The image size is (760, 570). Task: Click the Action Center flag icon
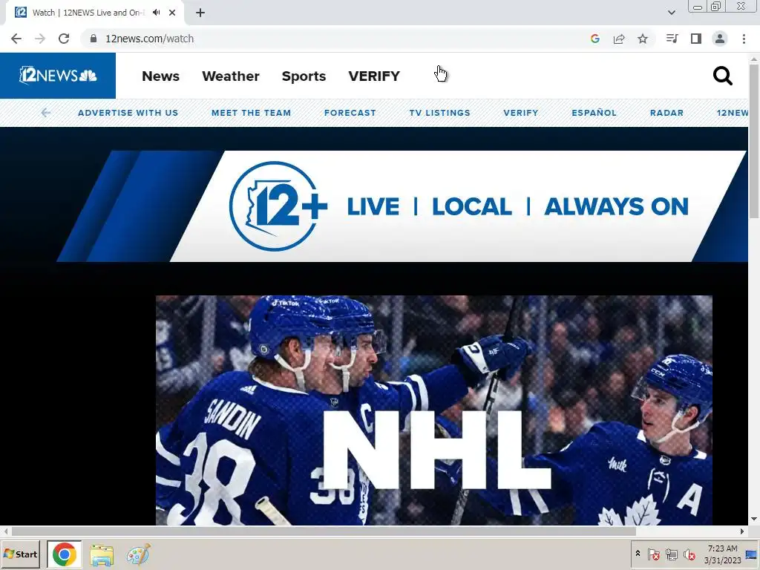pyautogui.click(x=653, y=554)
